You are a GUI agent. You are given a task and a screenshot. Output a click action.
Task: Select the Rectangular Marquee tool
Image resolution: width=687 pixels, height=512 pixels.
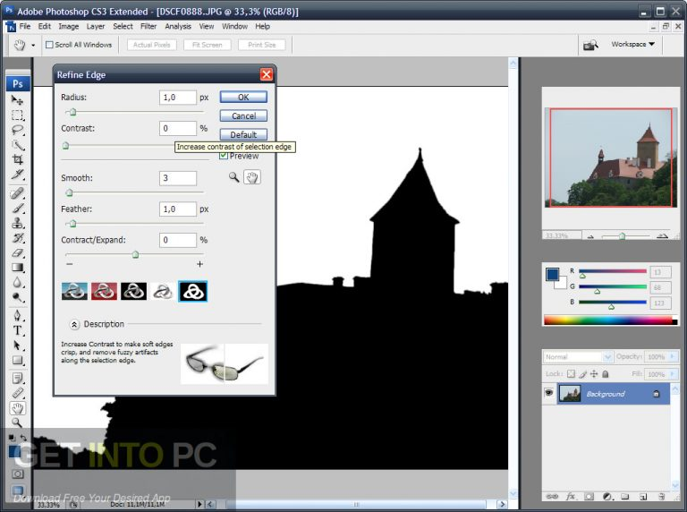click(17, 115)
